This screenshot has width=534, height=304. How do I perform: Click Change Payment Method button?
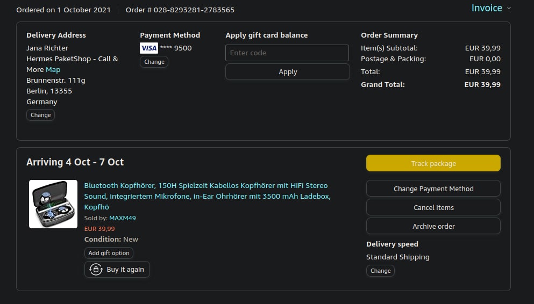click(433, 189)
